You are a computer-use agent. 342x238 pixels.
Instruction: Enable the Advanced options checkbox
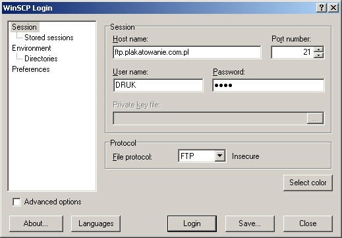click(x=16, y=202)
